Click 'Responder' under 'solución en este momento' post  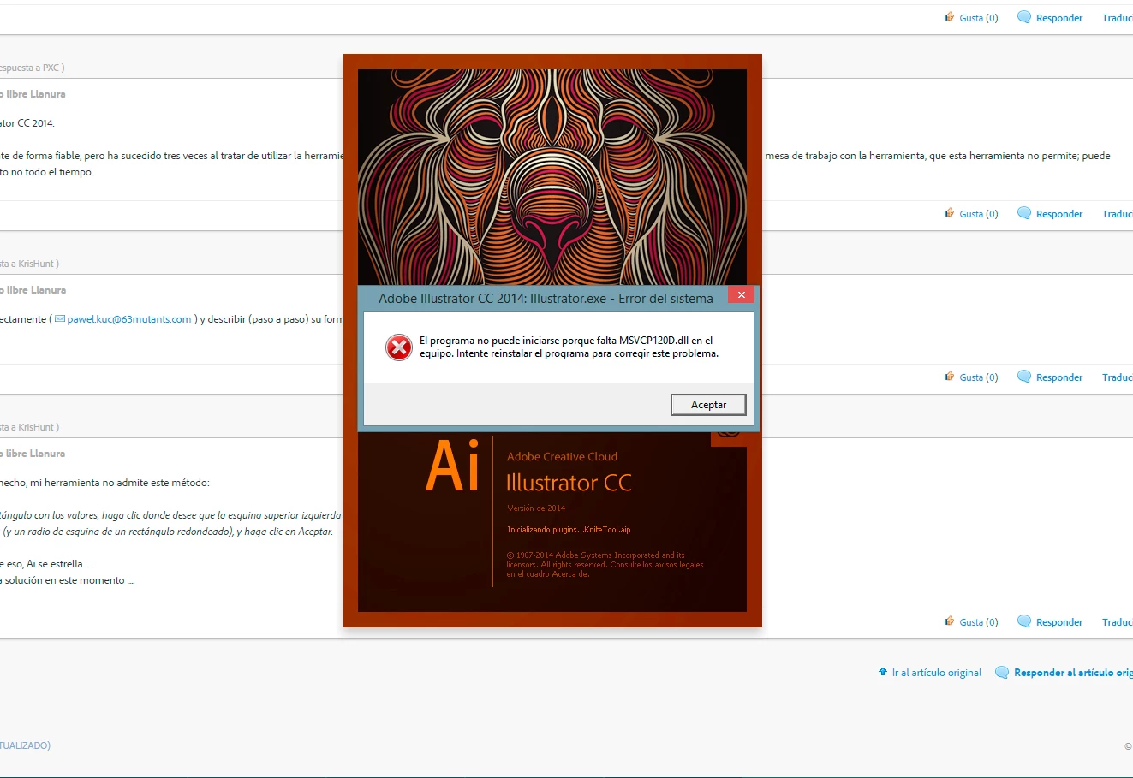tap(1059, 622)
